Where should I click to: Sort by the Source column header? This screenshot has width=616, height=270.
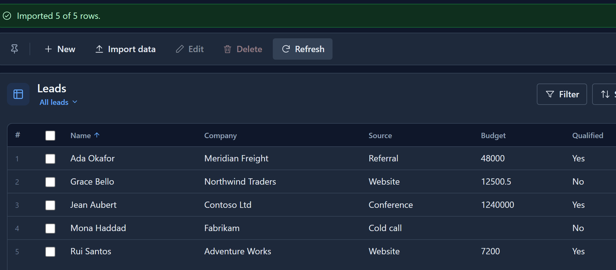tap(380, 136)
